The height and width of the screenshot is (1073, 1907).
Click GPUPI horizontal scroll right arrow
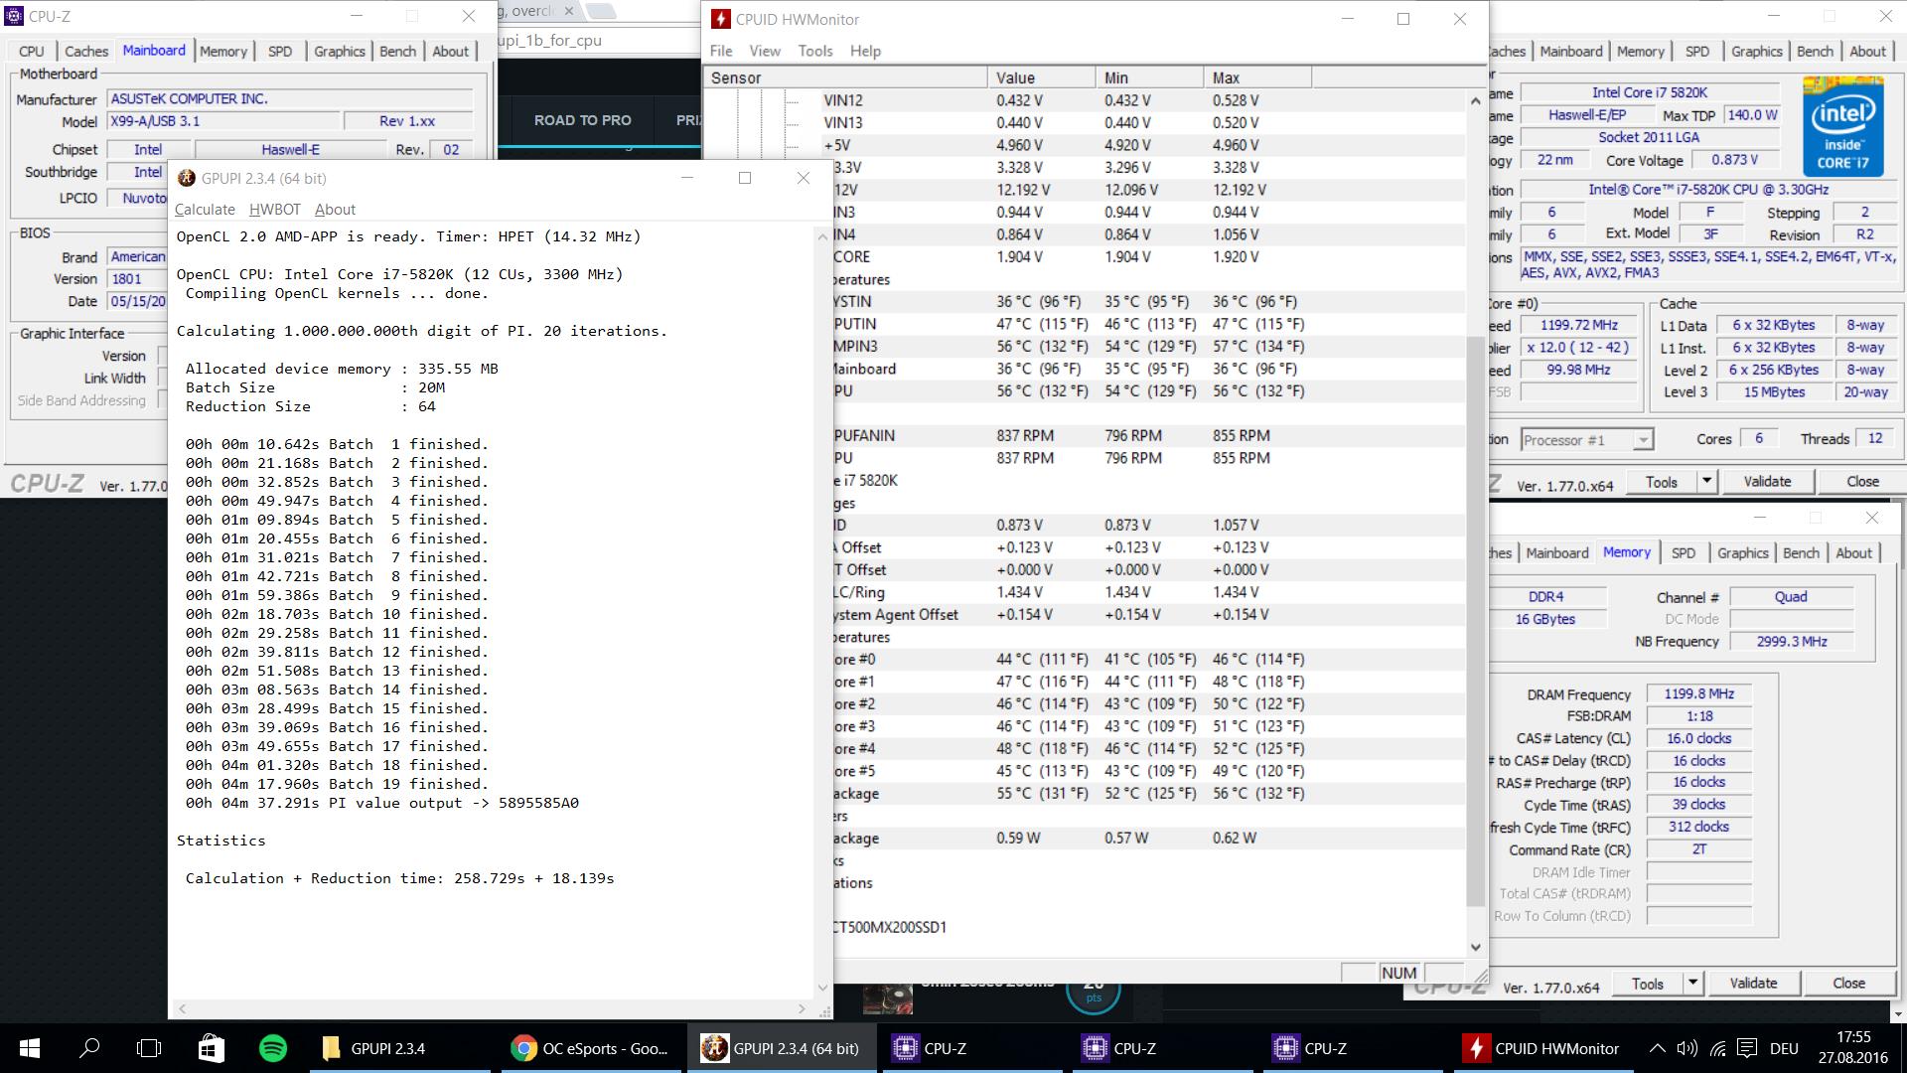803,1009
